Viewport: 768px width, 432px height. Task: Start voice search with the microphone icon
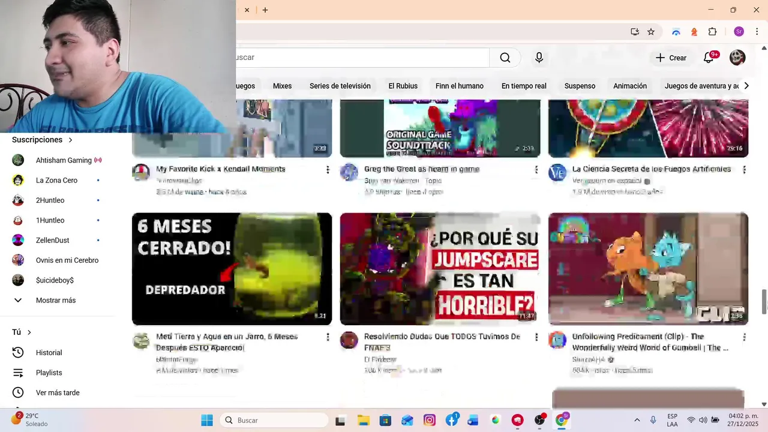tap(539, 58)
